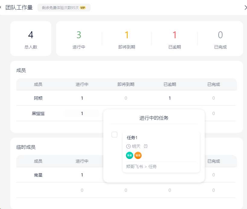The width and height of the screenshot is (247, 209).
Task: Click the 阿颓 member name
Action: (x=38, y=98)
